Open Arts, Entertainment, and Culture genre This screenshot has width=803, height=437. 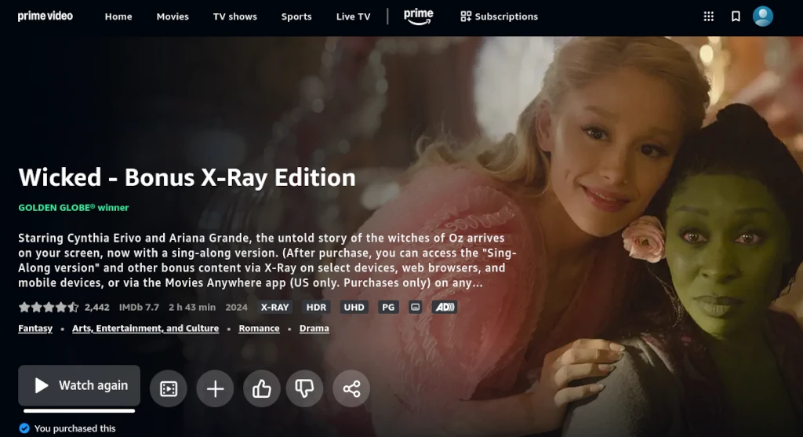coord(145,329)
